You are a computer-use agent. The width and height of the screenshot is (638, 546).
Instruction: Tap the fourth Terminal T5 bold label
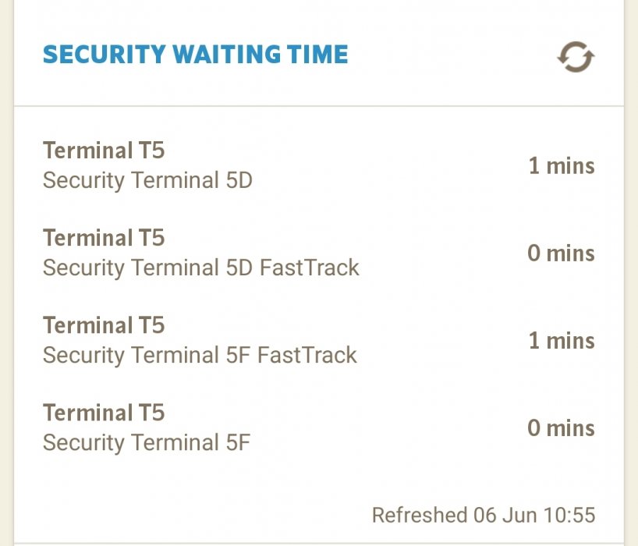coord(104,412)
